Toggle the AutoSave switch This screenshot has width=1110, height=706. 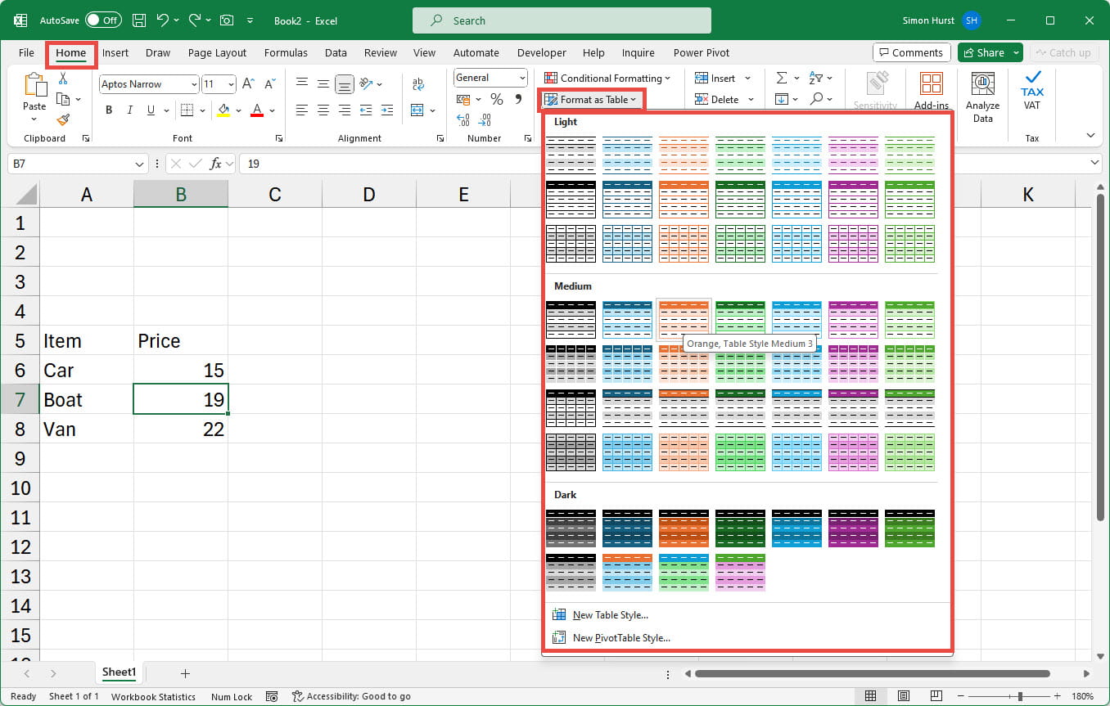pos(103,20)
